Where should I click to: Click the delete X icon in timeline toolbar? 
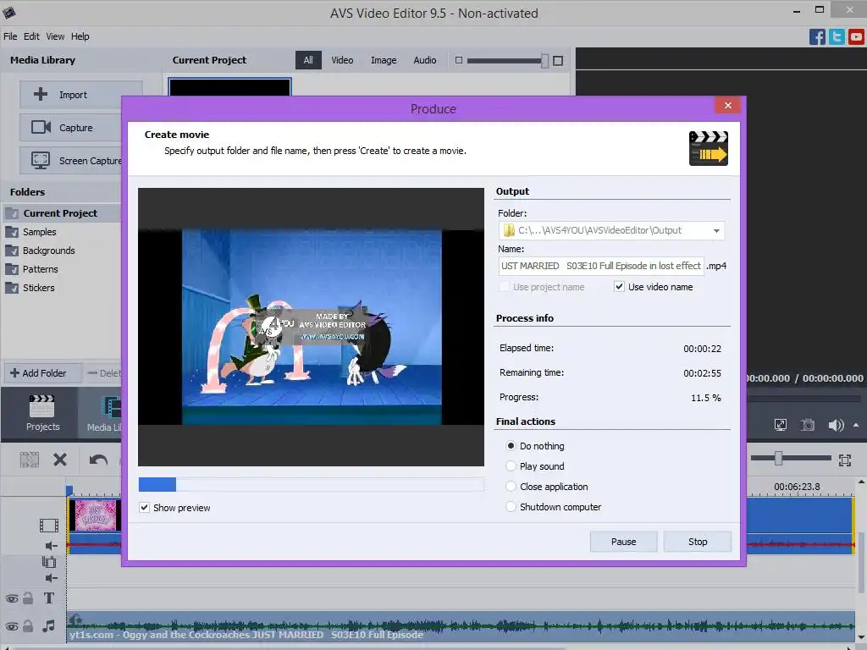(x=60, y=460)
